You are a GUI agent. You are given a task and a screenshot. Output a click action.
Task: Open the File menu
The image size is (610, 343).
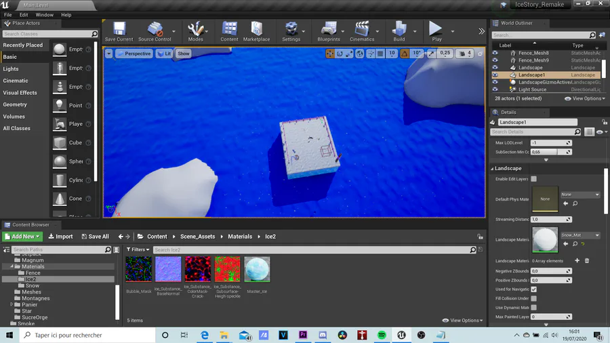tap(7, 15)
